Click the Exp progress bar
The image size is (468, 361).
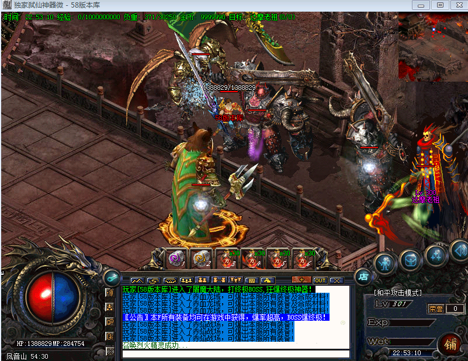click(413, 323)
